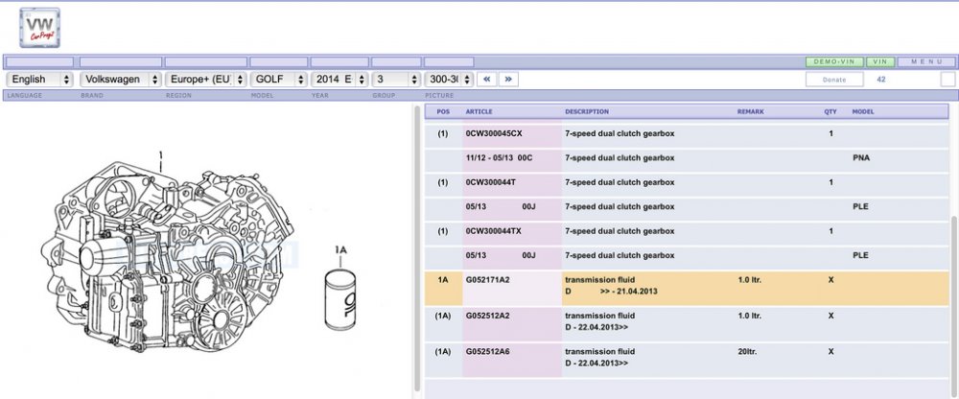This screenshot has width=959, height=399.
Task: Click the ARTICLE column header
Action: pyautogui.click(x=479, y=112)
